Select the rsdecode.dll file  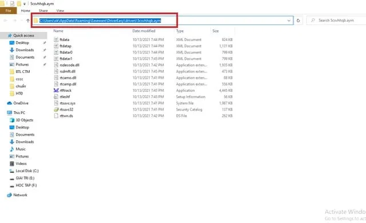click(x=69, y=65)
